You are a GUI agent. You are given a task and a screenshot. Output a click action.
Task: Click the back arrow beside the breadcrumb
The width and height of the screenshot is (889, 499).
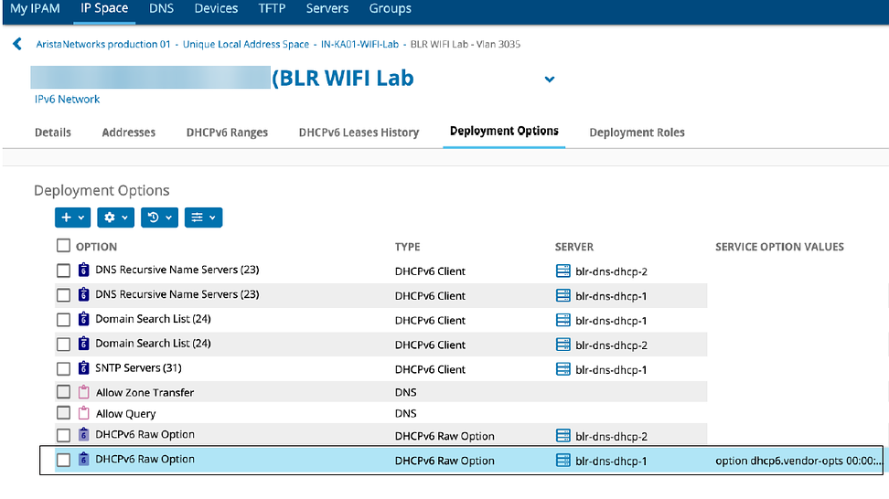[x=16, y=44]
